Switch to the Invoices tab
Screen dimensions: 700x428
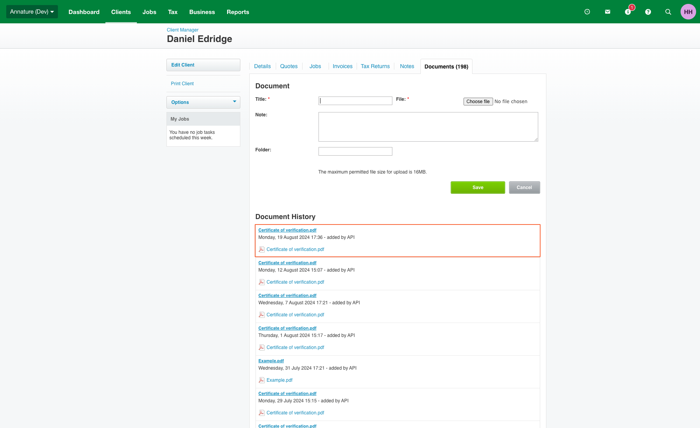[343, 66]
